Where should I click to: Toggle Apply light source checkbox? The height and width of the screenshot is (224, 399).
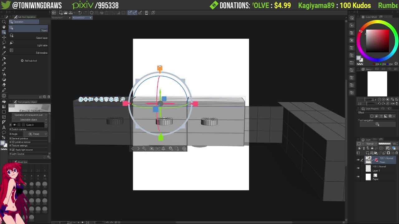pos(14,150)
